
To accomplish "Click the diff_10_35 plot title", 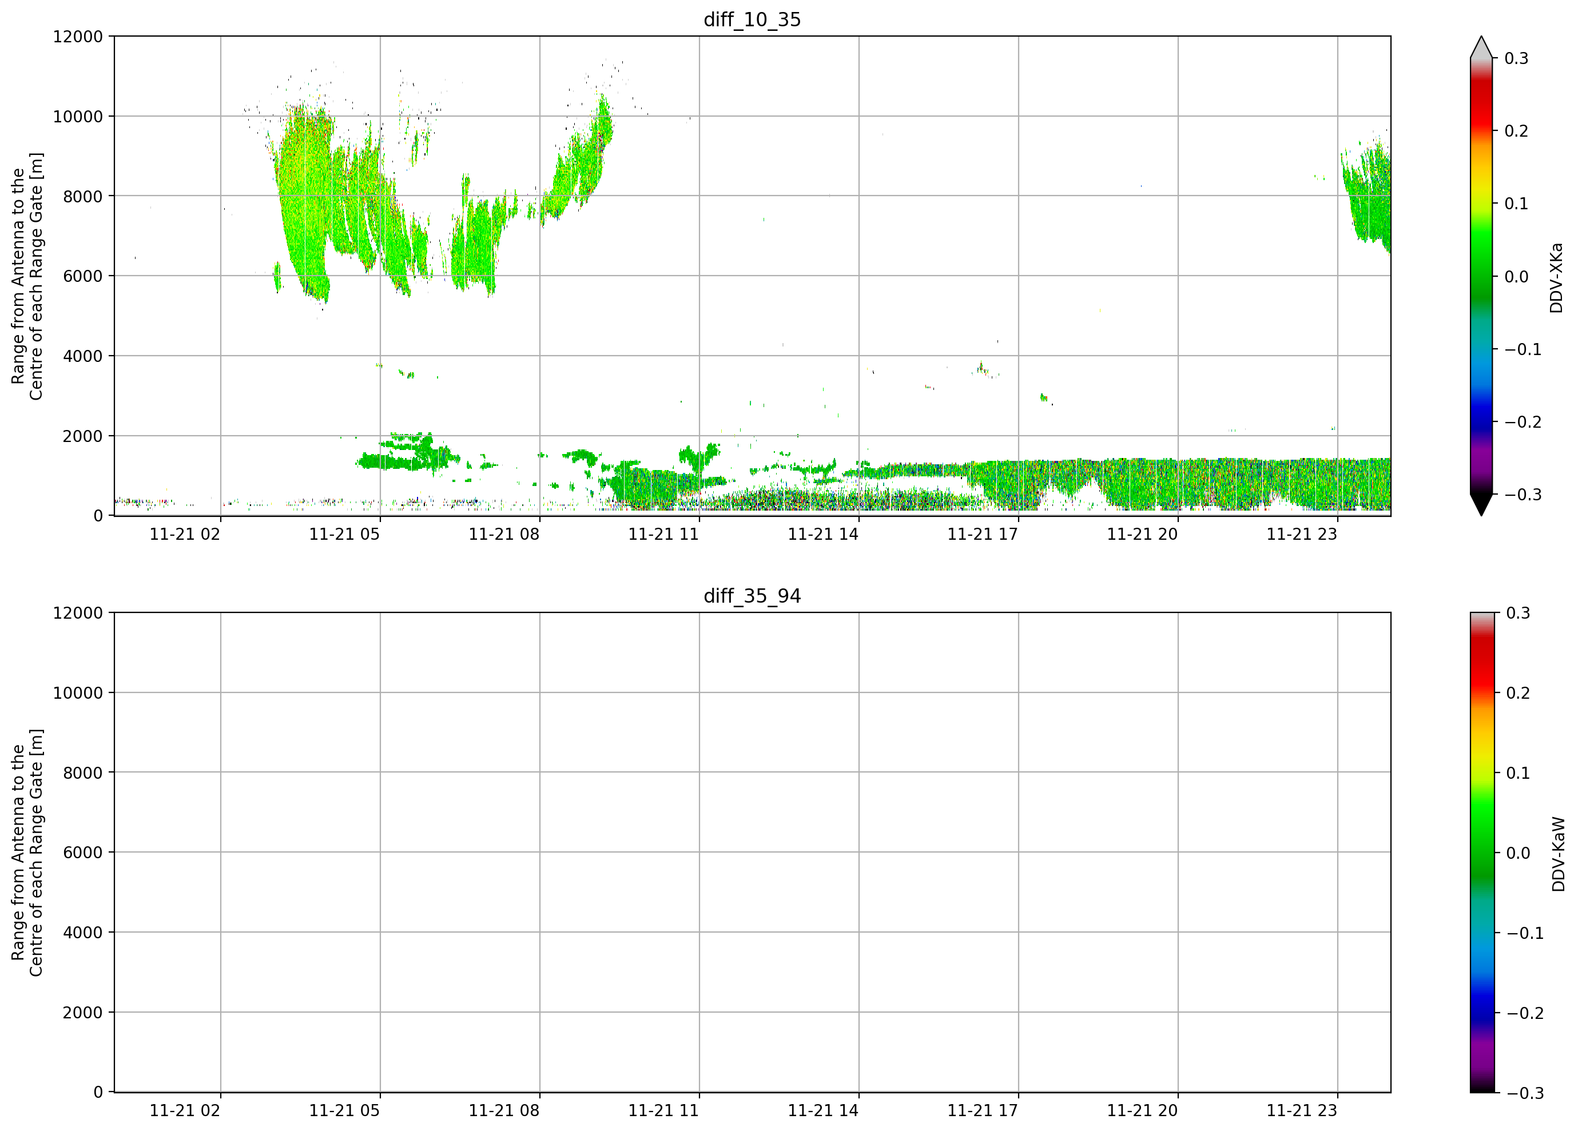I will click(x=752, y=19).
